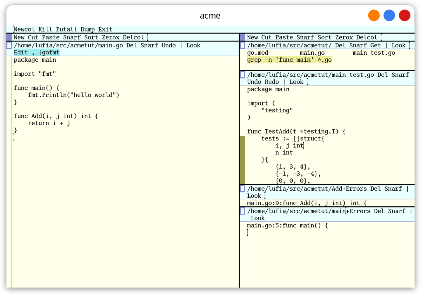Click Look in the main+Errors window tag

258,218
